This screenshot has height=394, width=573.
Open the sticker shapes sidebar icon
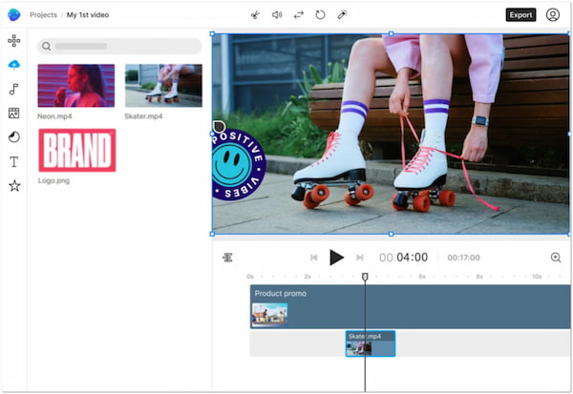pyautogui.click(x=14, y=137)
